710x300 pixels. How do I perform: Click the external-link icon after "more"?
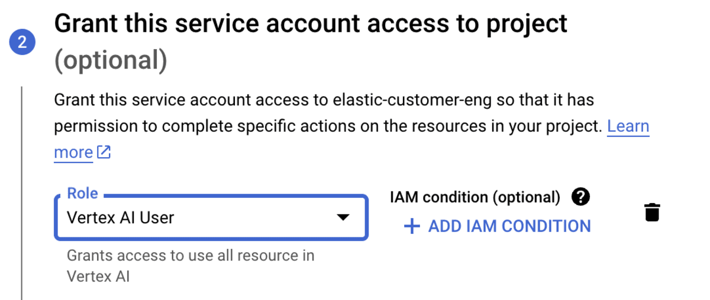[x=104, y=152]
